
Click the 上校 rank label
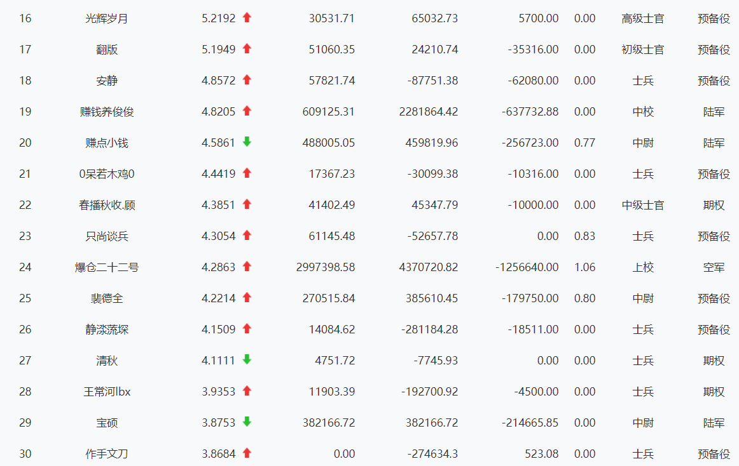pos(643,267)
